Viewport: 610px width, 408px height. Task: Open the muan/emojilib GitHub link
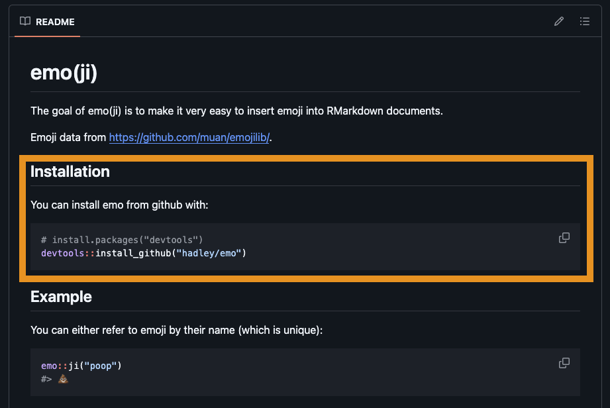click(x=189, y=138)
